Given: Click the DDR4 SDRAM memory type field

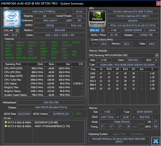Looking at the screenshot, I should [145, 112].
